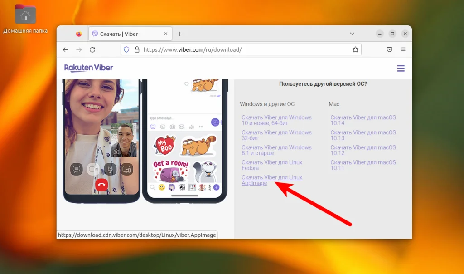Reload the Viber download page
This screenshot has height=274, width=464.
coord(92,50)
